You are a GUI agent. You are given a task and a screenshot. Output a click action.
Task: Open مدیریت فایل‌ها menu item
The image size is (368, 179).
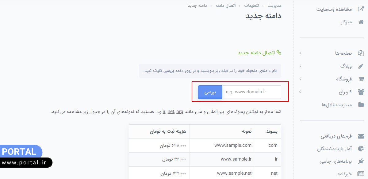pos(337,105)
